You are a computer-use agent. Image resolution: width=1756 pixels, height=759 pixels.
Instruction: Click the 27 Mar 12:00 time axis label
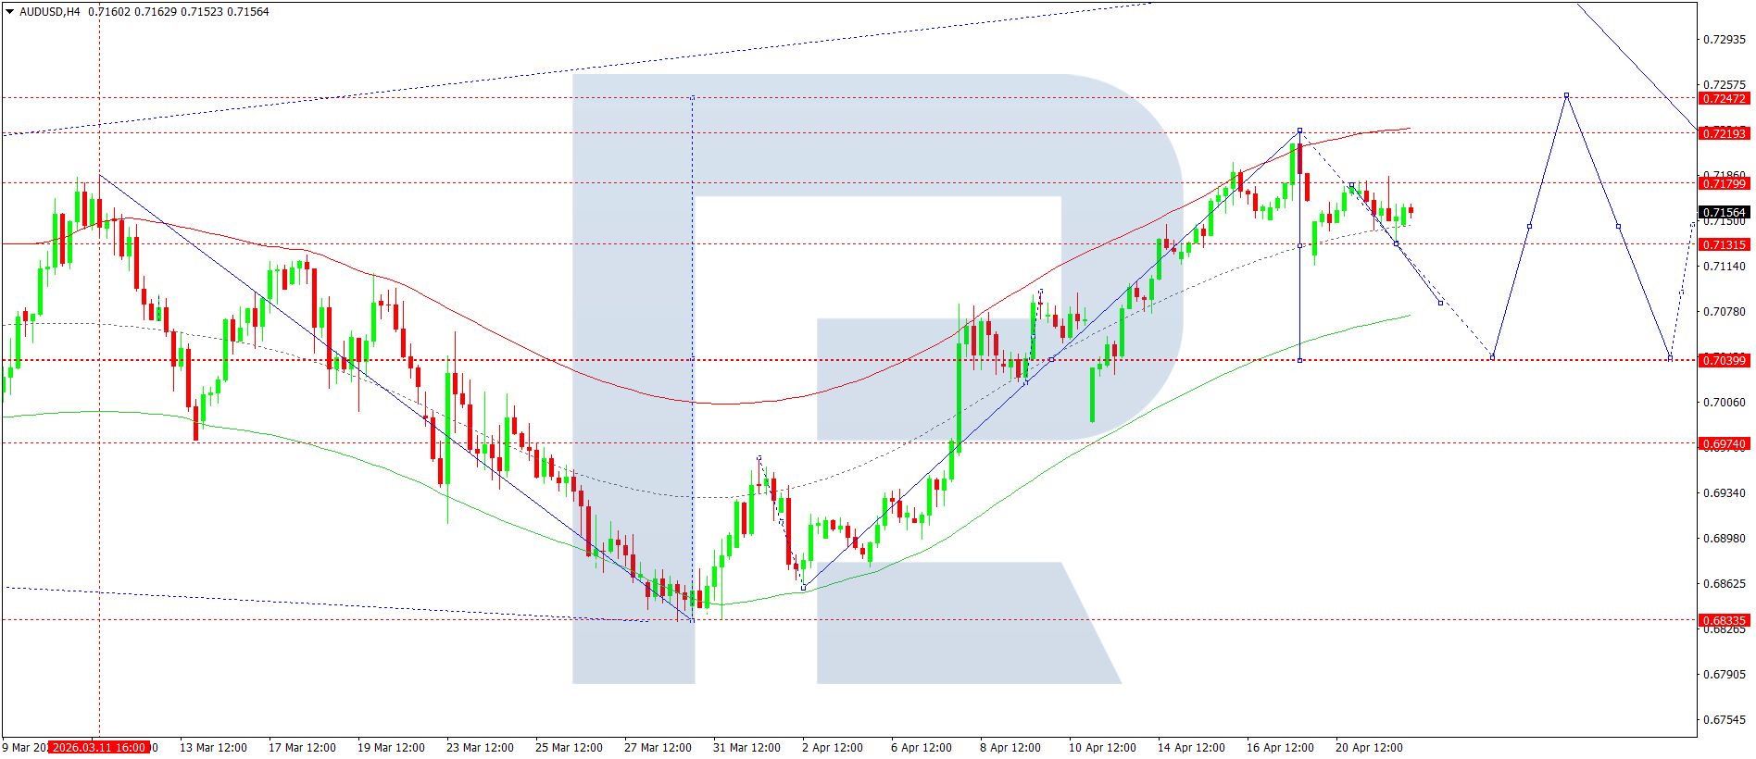coord(658,748)
